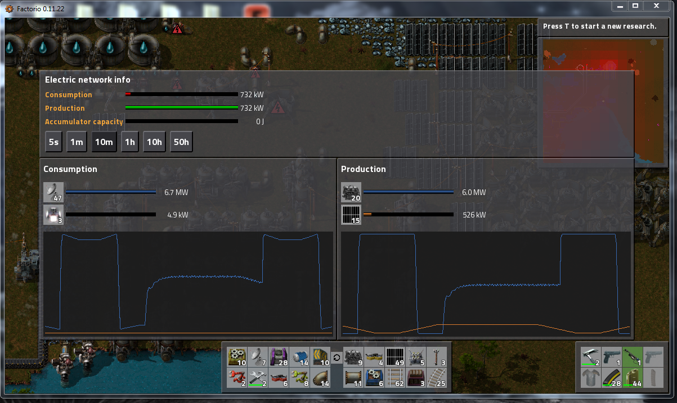
Task: Select the 5s time range button
Action: pyautogui.click(x=53, y=142)
